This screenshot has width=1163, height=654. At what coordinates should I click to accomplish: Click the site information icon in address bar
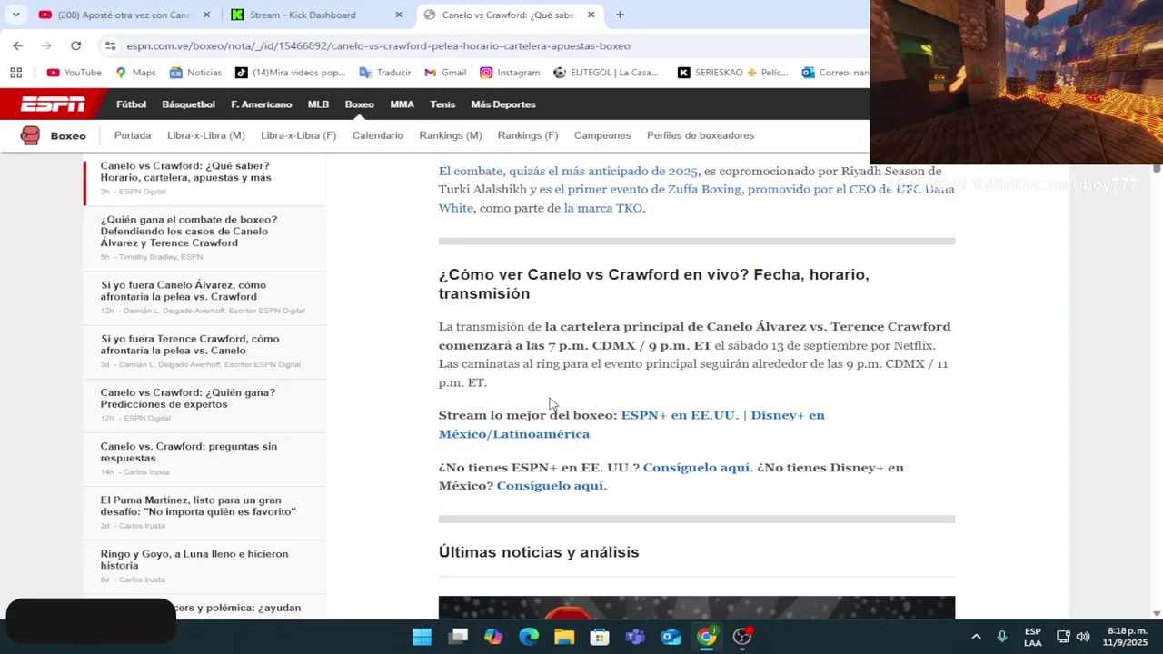(x=110, y=45)
